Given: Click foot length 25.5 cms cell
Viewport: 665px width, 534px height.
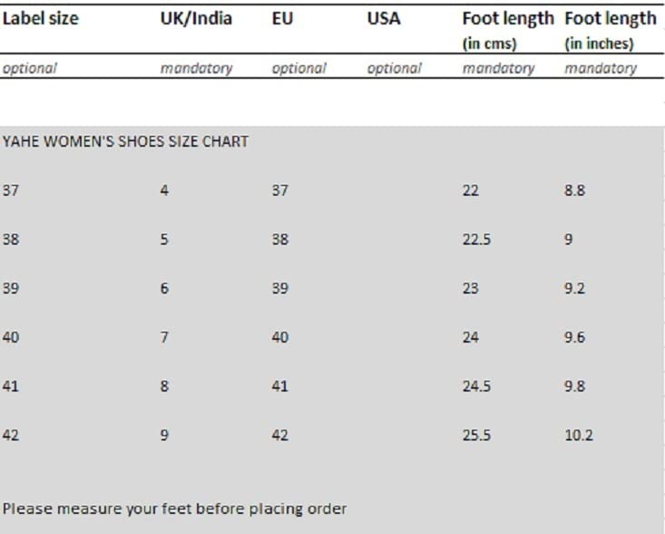Looking at the screenshot, I should [x=475, y=435].
